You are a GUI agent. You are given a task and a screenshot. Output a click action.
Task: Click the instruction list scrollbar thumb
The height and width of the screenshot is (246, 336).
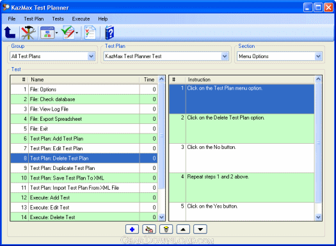(x=318, y=142)
